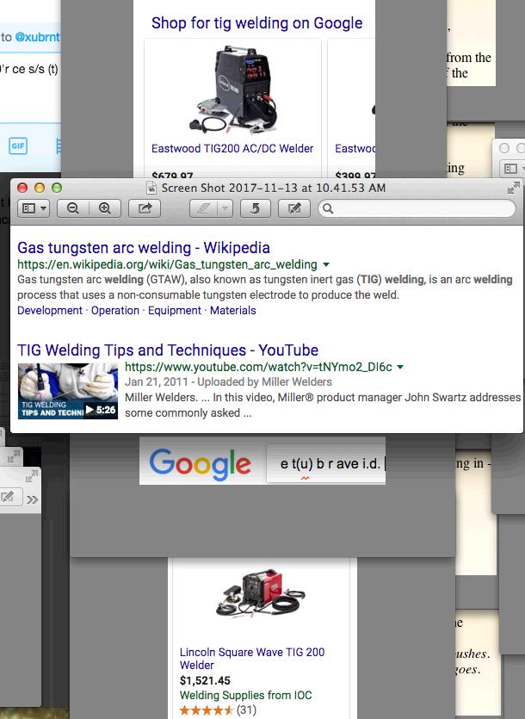525x719 pixels.
Task: Rotate the image with the rotate button
Action: click(255, 208)
